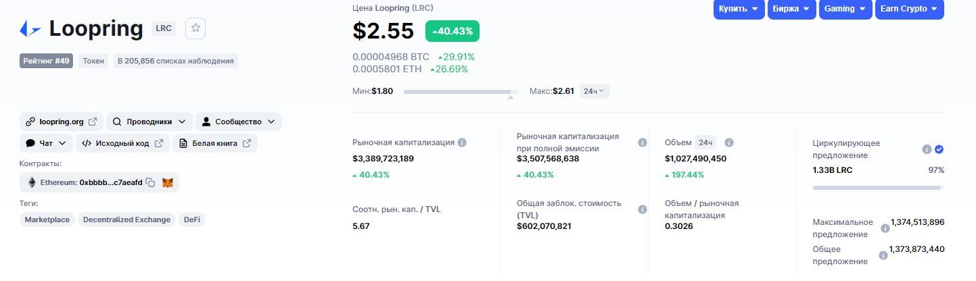Click info icon next to market cap label
The width and height of the screenshot is (976, 281).
pos(462,143)
